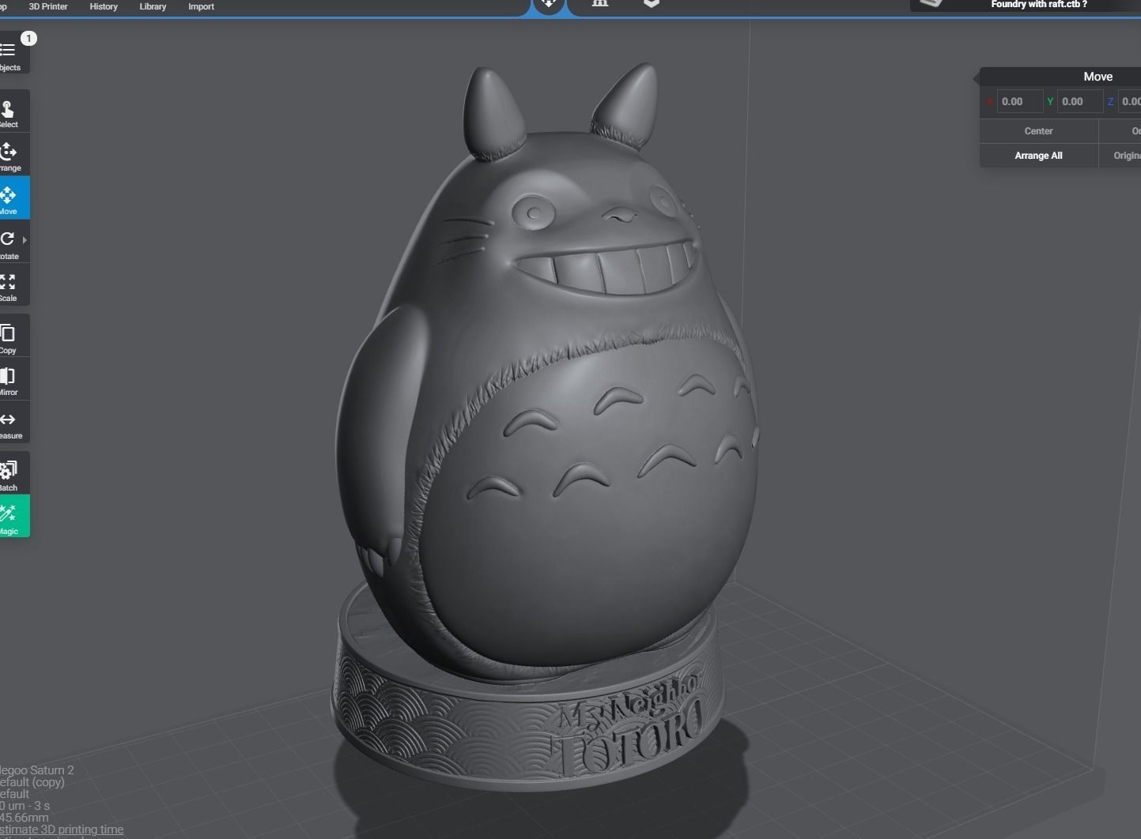Click the X position input field
The image size is (1141, 839).
click(1019, 101)
